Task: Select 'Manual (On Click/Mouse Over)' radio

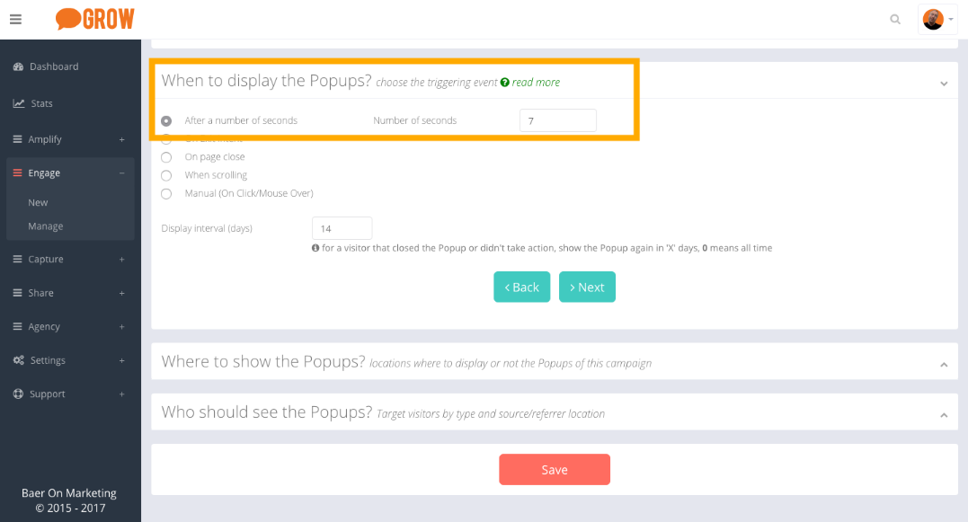Action: (166, 193)
